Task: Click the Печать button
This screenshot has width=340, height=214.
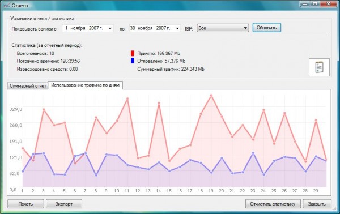Action: (x=25, y=204)
